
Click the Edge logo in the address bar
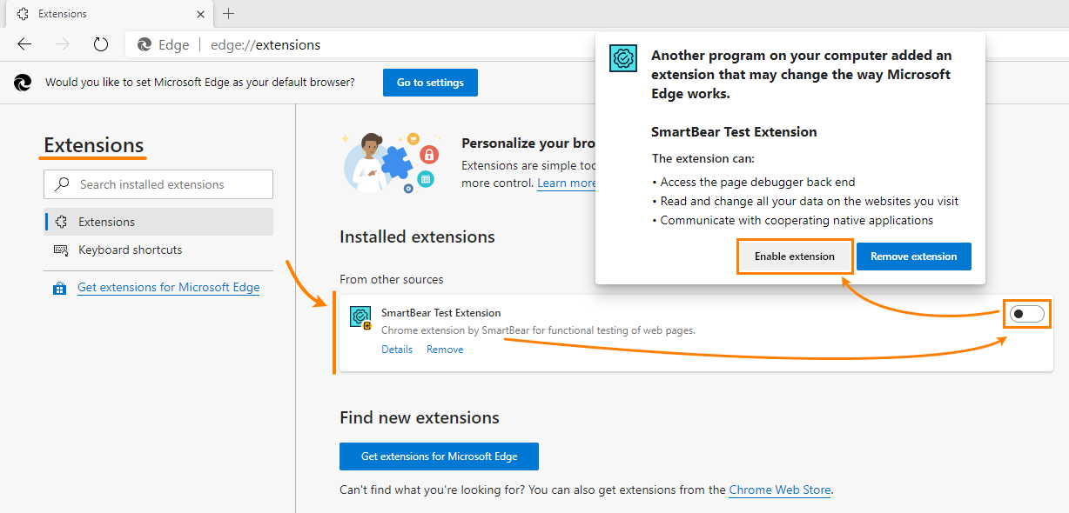tap(141, 44)
